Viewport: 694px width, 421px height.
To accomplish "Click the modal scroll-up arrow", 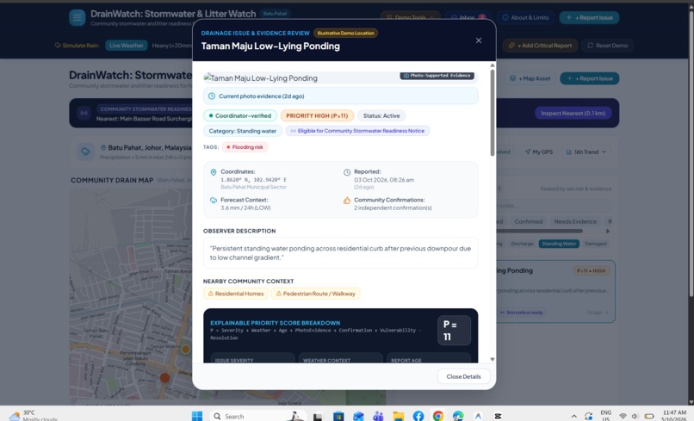I will coord(493,65).
